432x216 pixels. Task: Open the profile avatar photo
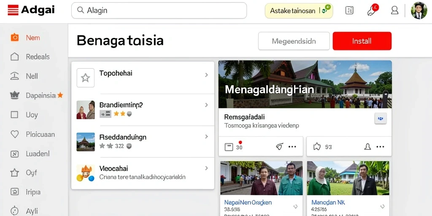tap(419, 11)
